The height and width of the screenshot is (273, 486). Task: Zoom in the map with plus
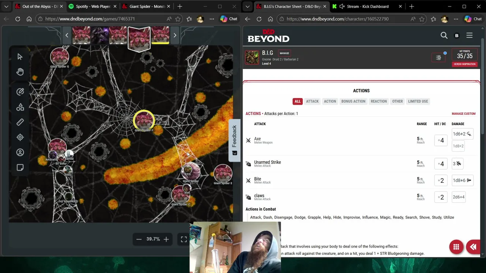click(166, 239)
